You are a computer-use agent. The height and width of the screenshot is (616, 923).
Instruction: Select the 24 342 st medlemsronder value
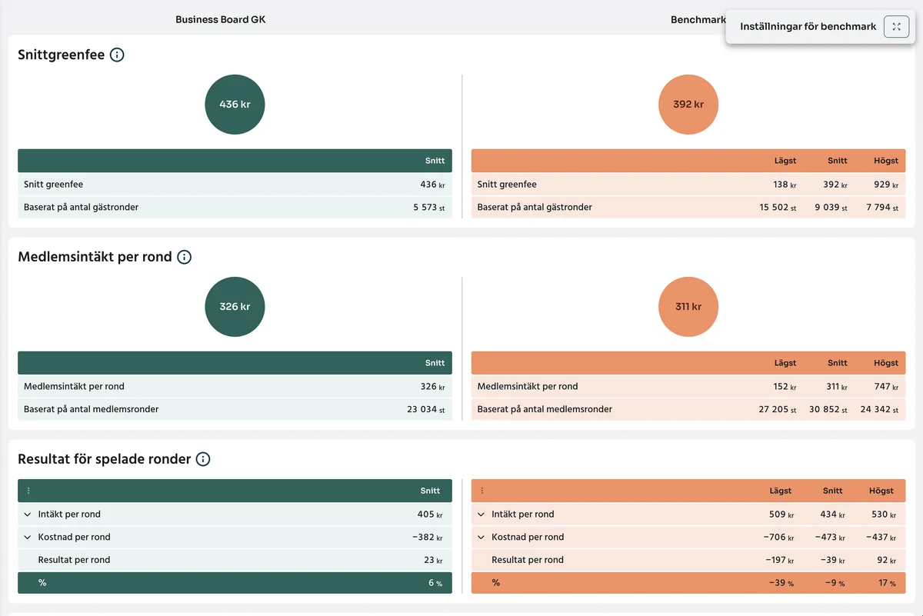tap(879, 410)
